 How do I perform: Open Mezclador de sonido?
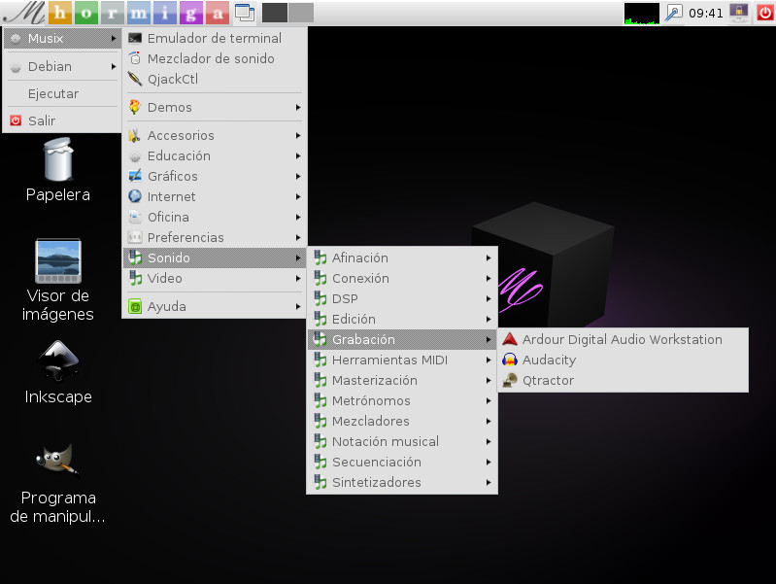point(215,58)
